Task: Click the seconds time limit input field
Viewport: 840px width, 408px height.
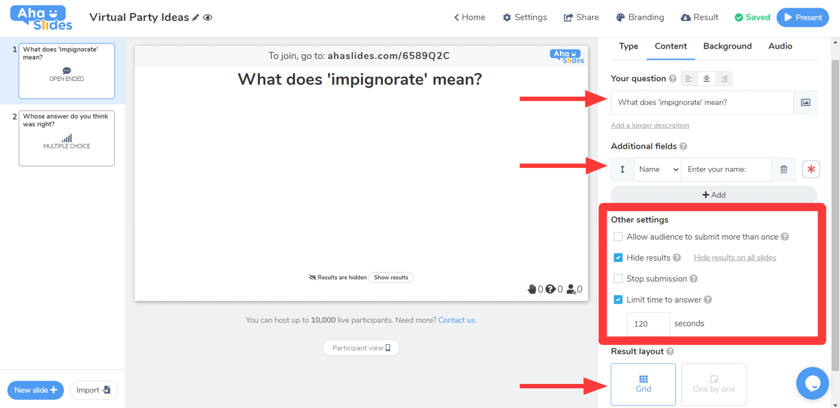Action: (x=648, y=324)
